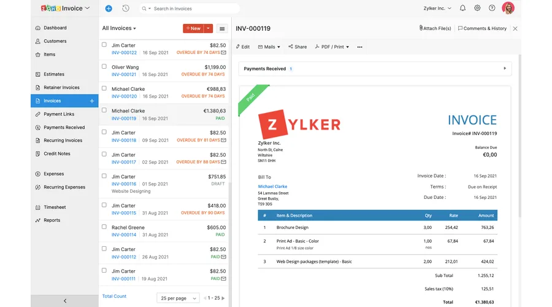Open the Mails dropdown

[269, 47]
